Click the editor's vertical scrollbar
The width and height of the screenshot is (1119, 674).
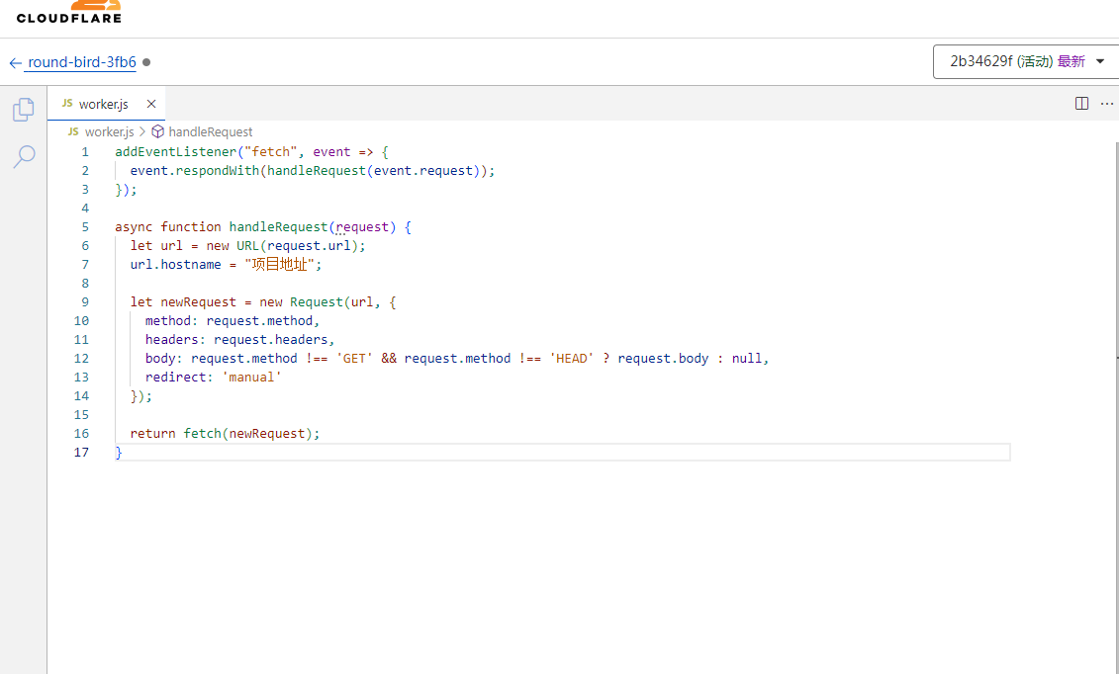1114,296
